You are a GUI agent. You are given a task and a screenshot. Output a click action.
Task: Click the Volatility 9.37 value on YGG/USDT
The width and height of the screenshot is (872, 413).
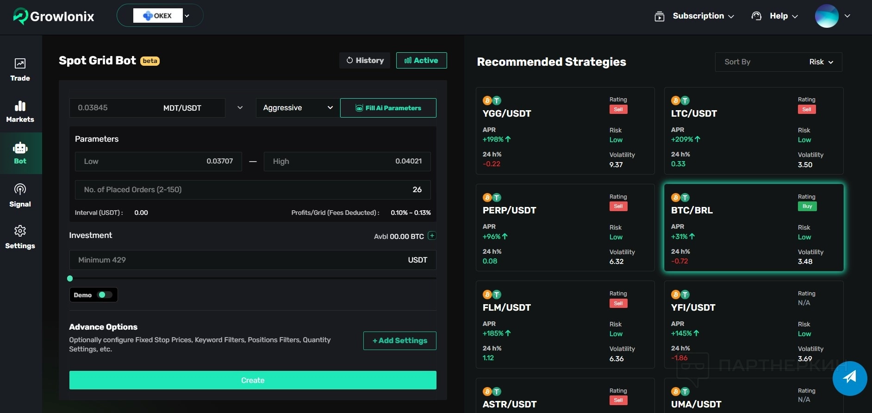616,165
